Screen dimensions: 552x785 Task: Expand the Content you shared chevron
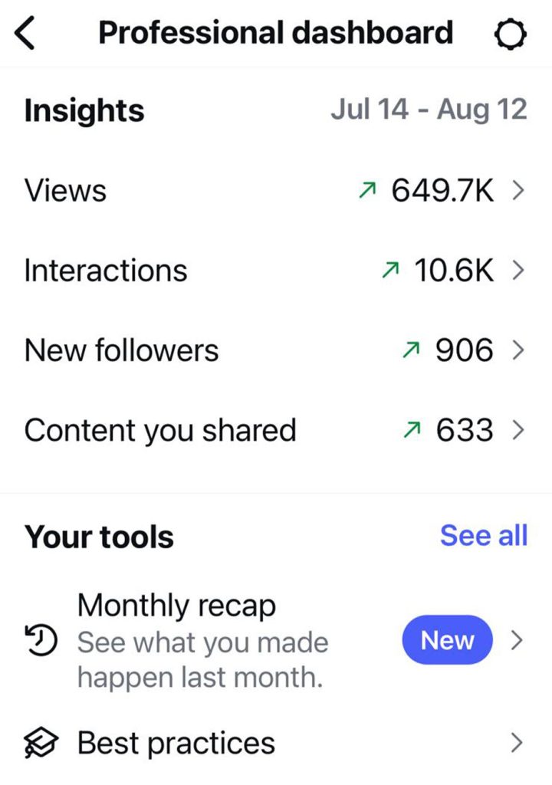click(517, 431)
